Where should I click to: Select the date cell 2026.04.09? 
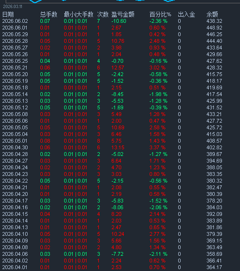(x=15, y=241)
